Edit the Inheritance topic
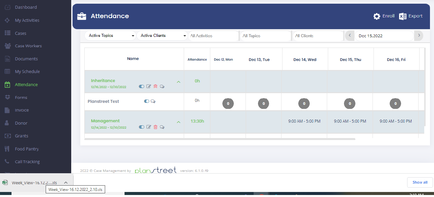 (x=149, y=86)
